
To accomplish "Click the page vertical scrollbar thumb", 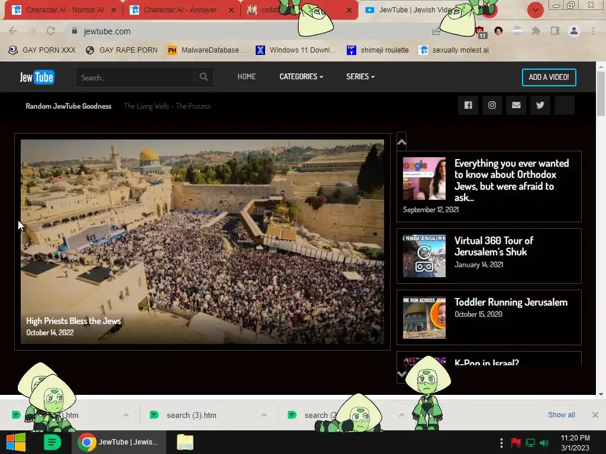I will tap(601, 93).
